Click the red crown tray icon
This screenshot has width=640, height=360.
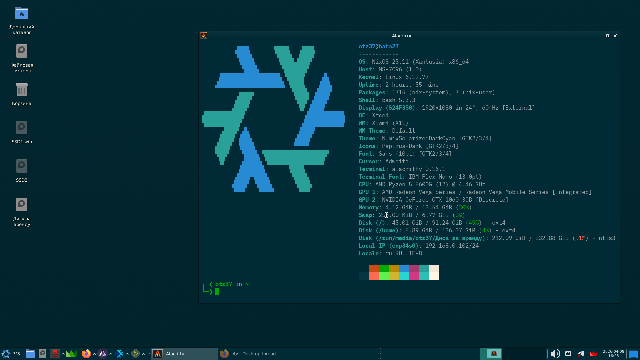tap(593, 354)
